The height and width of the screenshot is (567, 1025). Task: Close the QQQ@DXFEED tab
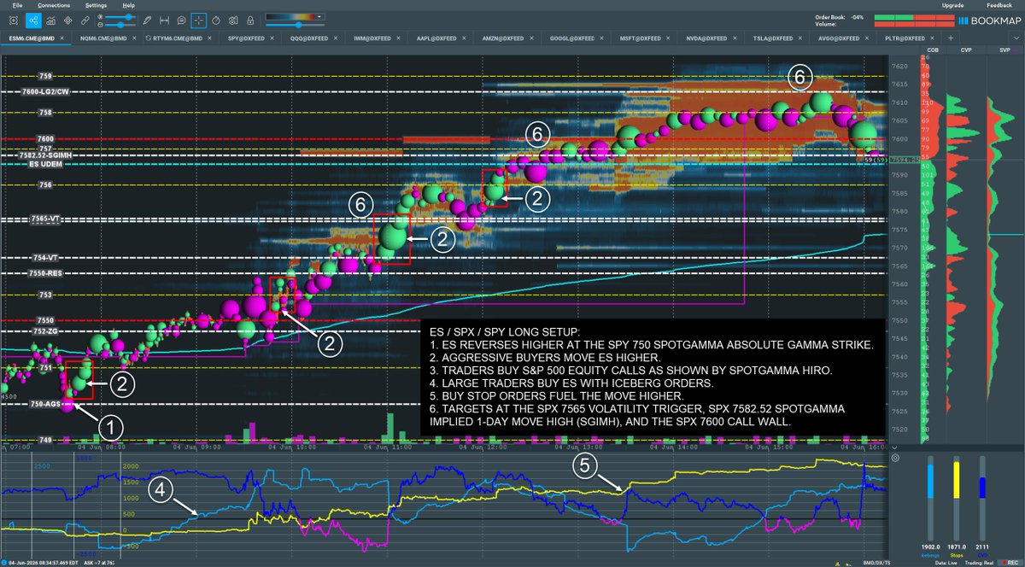336,38
